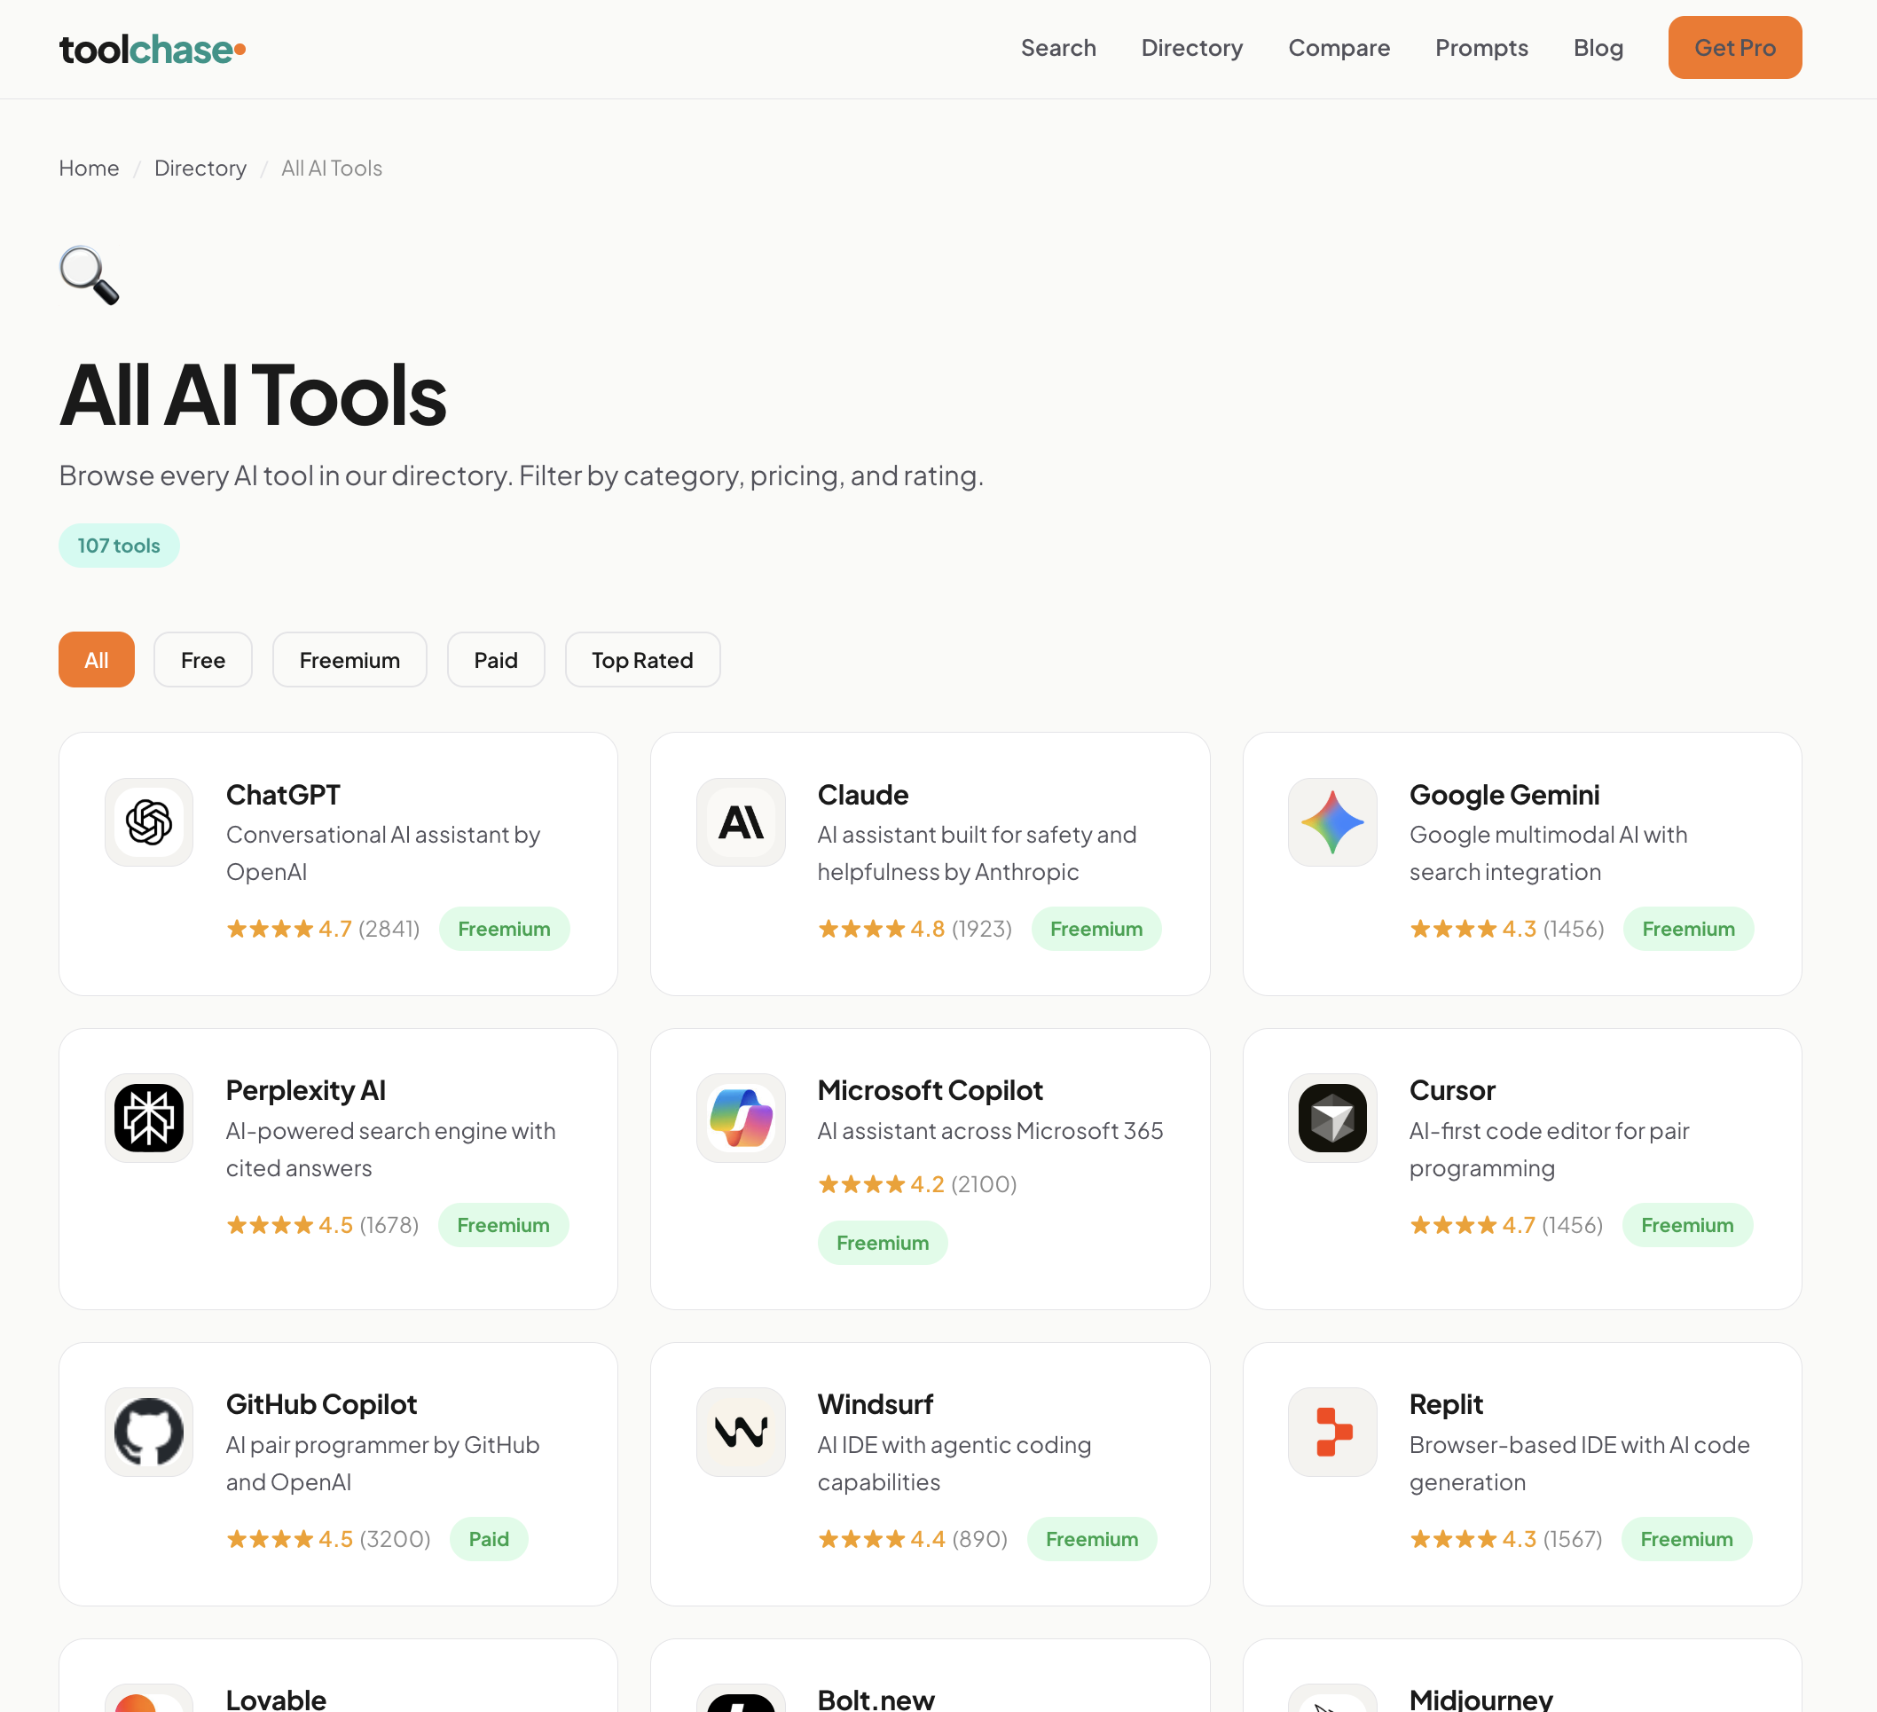This screenshot has width=1877, height=1712.
Task: Select the Claude app icon
Action: pos(740,822)
